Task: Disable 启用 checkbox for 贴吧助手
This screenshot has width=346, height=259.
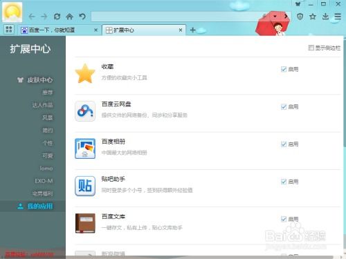Action: pyautogui.click(x=284, y=182)
